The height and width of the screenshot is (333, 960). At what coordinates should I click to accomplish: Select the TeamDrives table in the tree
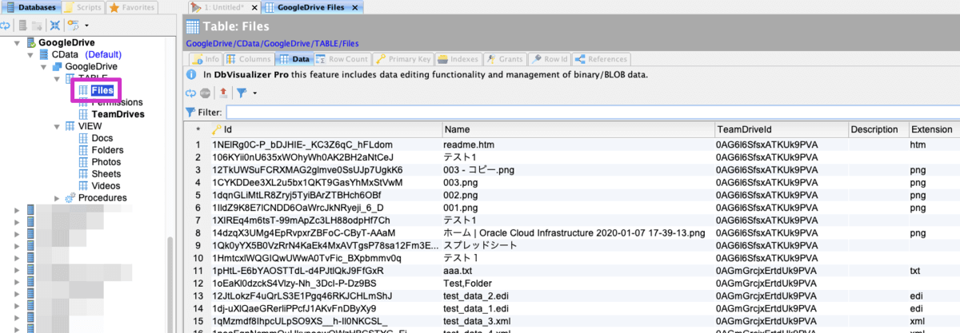[117, 114]
